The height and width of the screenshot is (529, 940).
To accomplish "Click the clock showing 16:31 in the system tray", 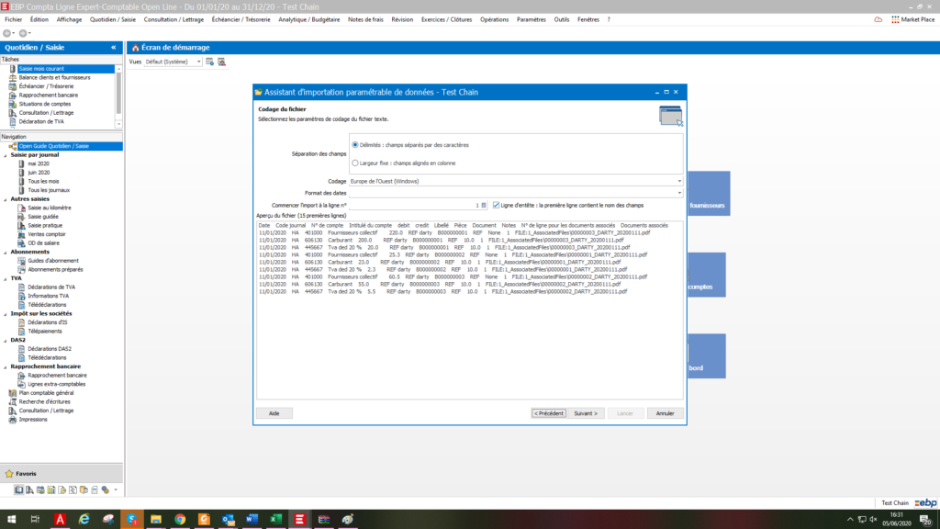I will [x=896, y=515].
